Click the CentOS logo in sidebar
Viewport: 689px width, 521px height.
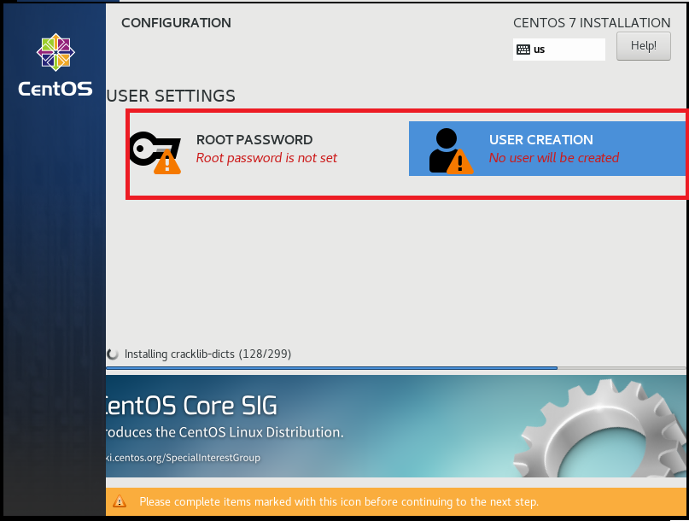(x=55, y=52)
